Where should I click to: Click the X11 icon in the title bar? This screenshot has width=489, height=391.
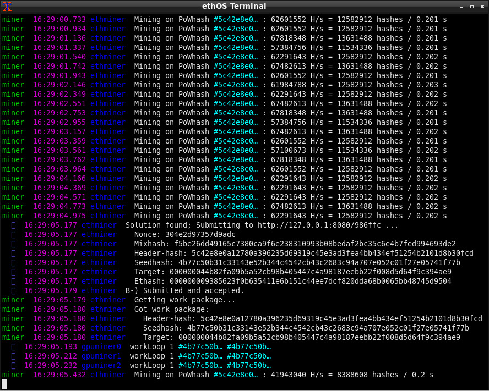click(7, 6)
